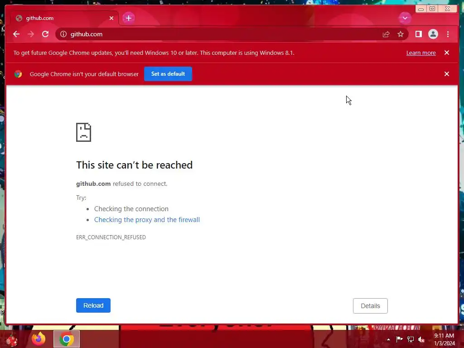Screen dimensions: 464x348
Task: Click the Checking the connection text
Action: [131, 208]
